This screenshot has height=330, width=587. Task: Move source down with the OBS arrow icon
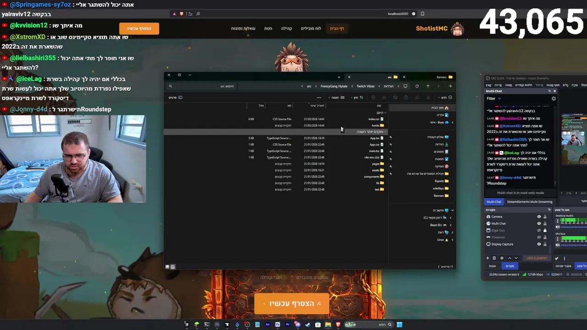pyautogui.click(x=516, y=258)
